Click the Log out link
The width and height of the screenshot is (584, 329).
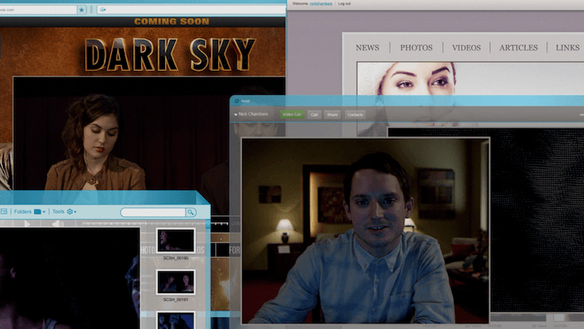click(x=343, y=4)
